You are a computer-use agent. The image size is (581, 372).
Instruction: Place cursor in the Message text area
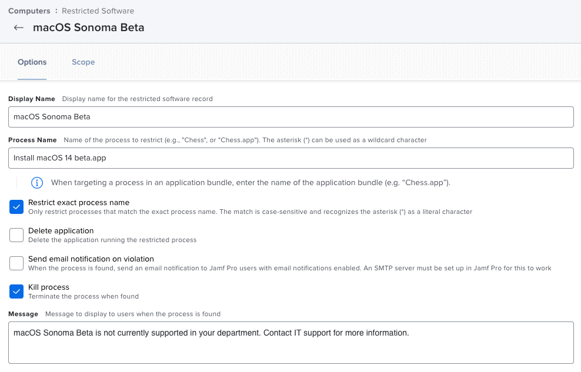coord(291,343)
